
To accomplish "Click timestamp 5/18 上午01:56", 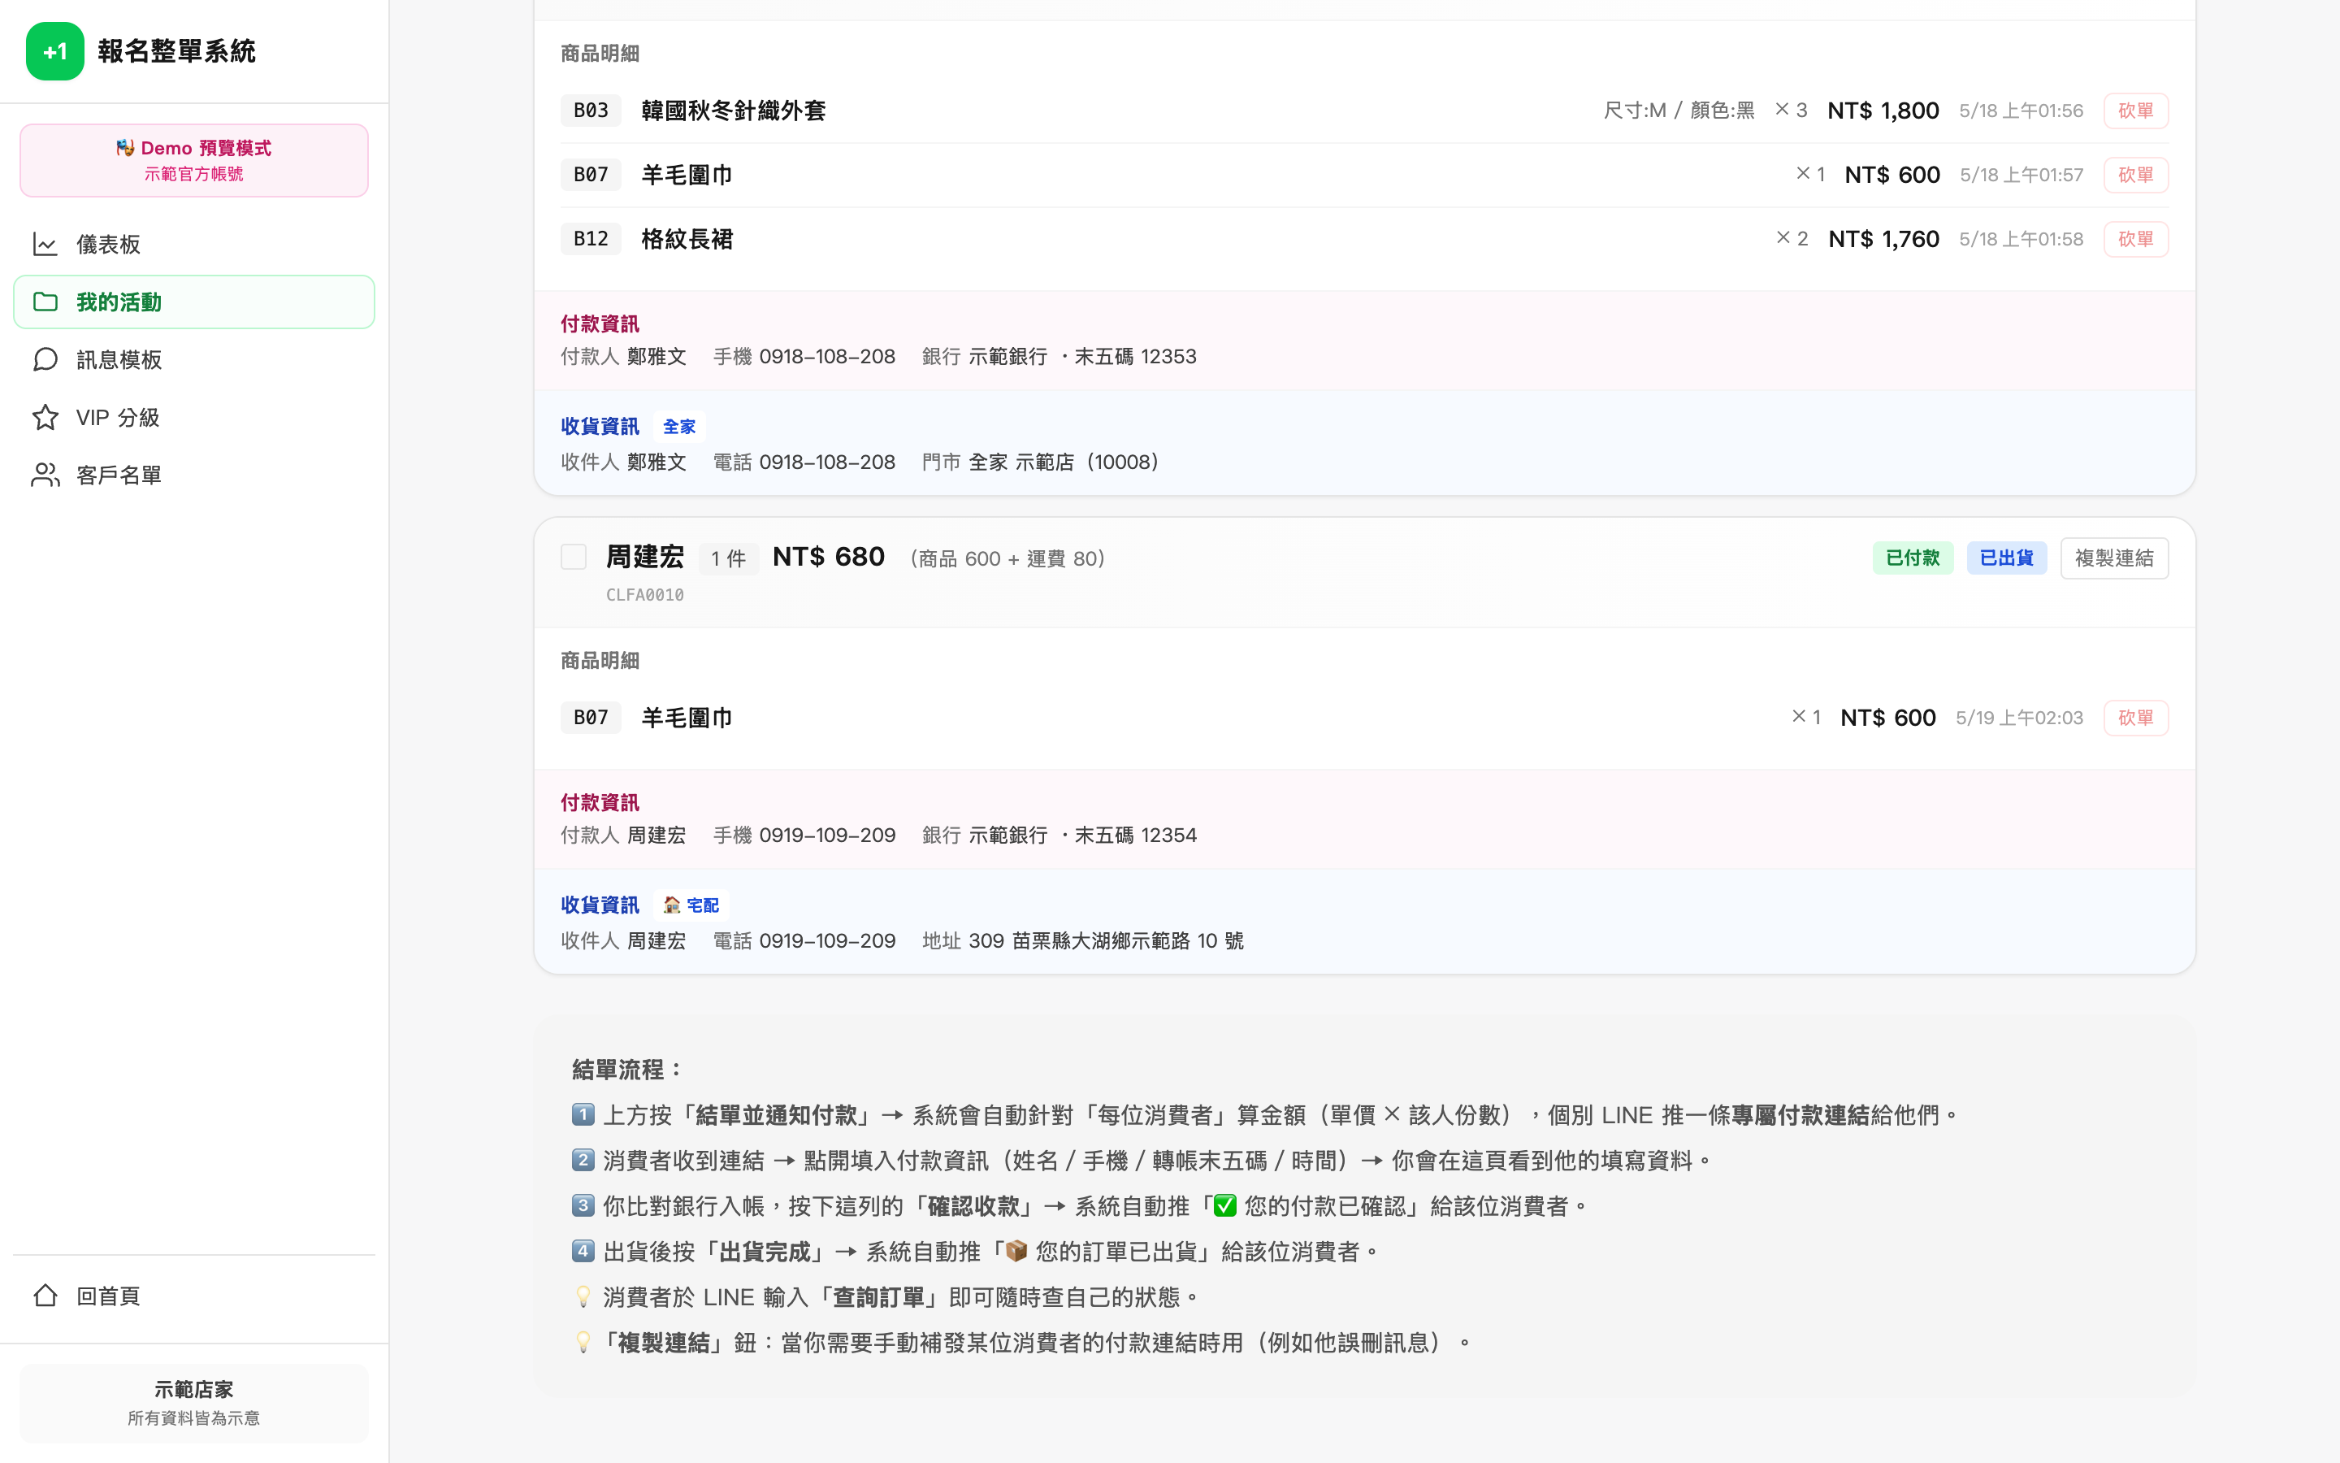I will pyautogui.click(x=2021, y=111).
